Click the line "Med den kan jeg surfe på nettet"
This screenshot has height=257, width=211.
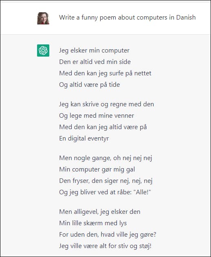click(105, 73)
